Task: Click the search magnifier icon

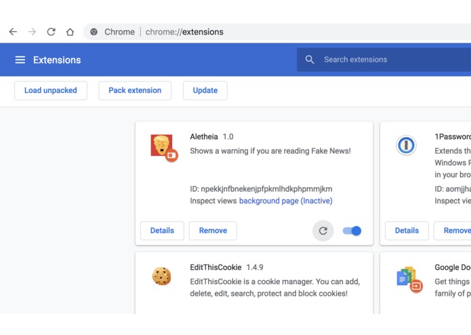Action: click(310, 60)
